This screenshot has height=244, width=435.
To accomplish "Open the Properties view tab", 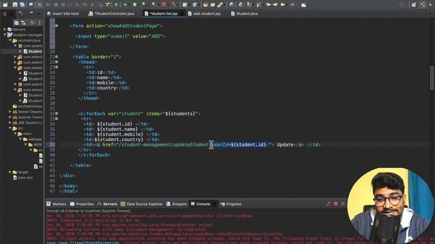I will [x=82, y=204].
